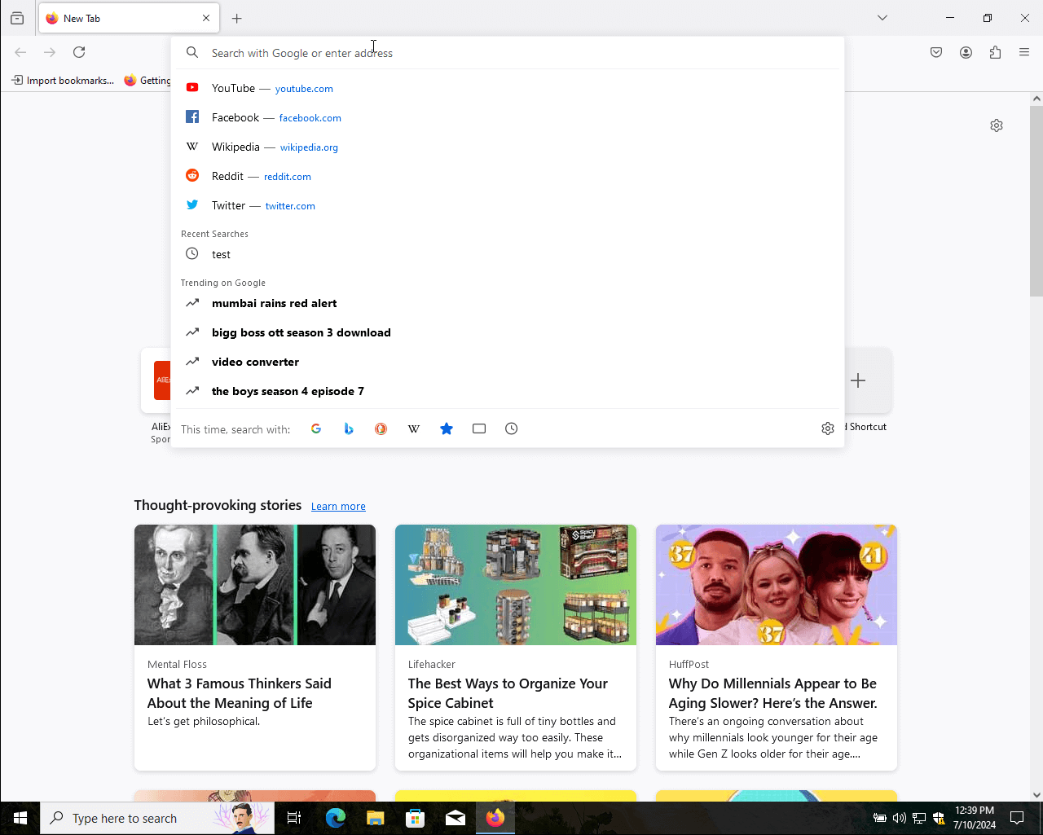Viewport: 1043px width, 835px height.
Task: Select Twitter suggestion in dropdown
Action: [x=508, y=205]
